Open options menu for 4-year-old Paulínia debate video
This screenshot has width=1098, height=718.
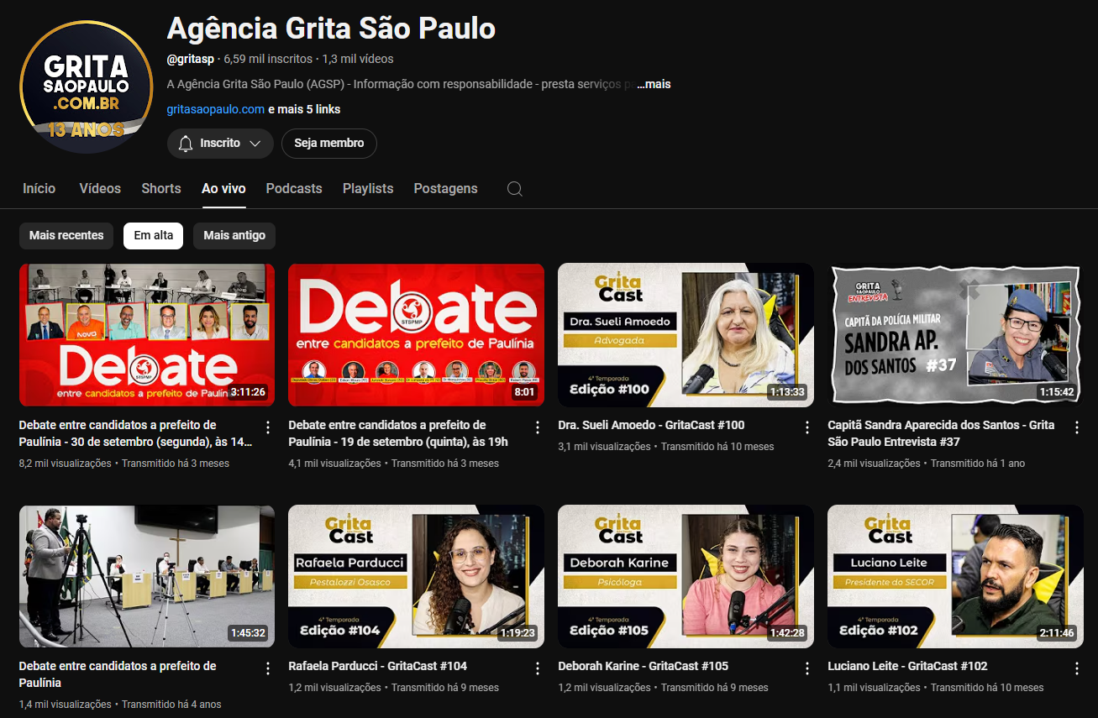pos(268,668)
